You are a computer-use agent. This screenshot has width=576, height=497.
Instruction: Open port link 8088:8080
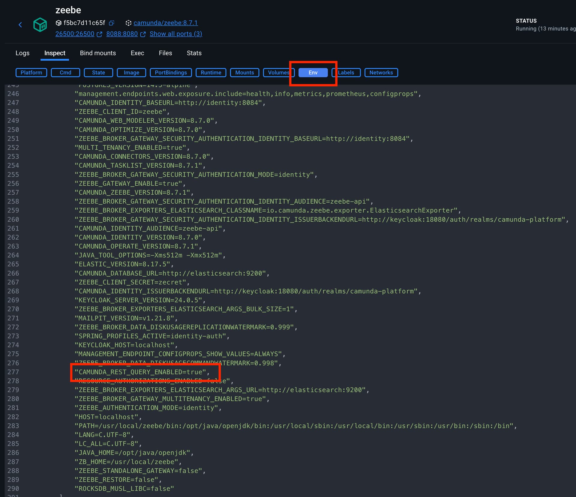click(x=122, y=34)
